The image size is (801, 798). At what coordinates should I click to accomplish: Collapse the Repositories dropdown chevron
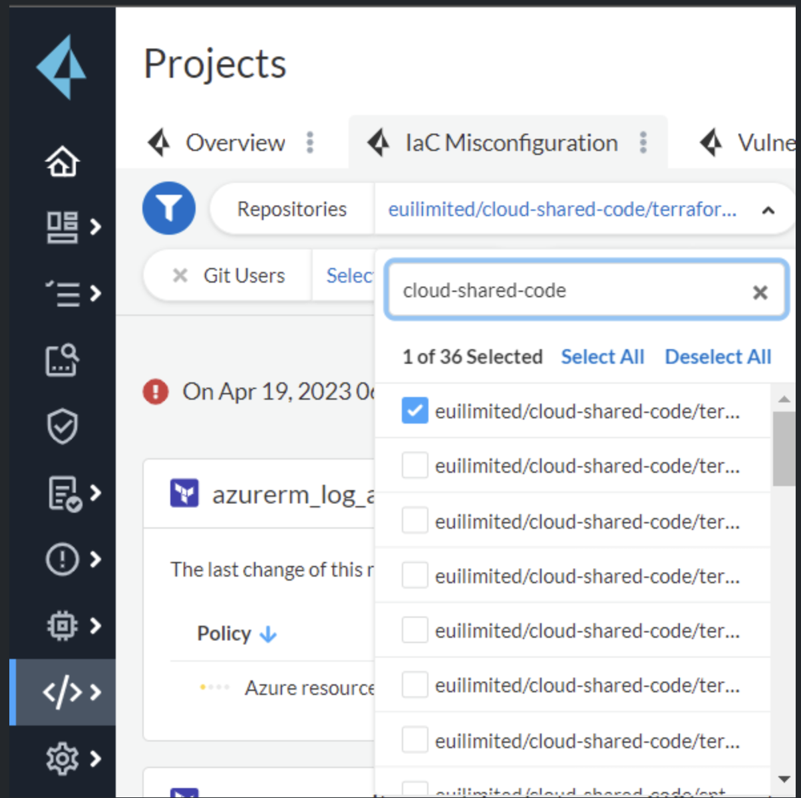tap(768, 210)
